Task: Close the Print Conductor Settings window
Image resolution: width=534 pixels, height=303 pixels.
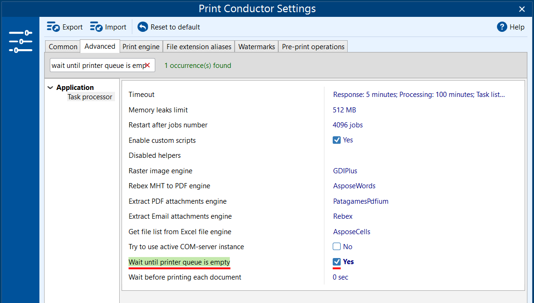Action: [x=522, y=9]
